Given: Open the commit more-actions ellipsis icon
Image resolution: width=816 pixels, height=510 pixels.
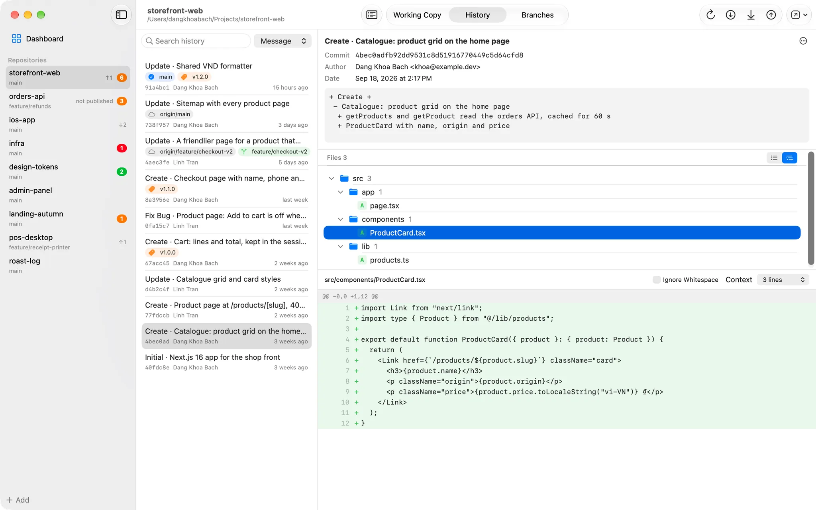Looking at the screenshot, I should click(x=803, y=41).
